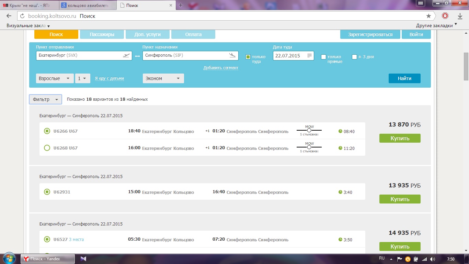The height and width of the screenshot is (264, 469).
Task: Open the red shield extension icon
Action: tap(445, 16)
